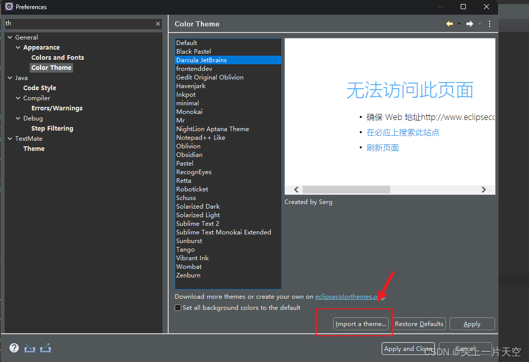This screenshot has height=362, width=529.
Task: Open the preferences help icon
Action: pos(14,348)
